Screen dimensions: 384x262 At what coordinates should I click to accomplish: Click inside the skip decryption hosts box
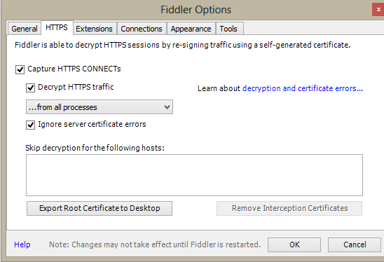click(194, 175)
